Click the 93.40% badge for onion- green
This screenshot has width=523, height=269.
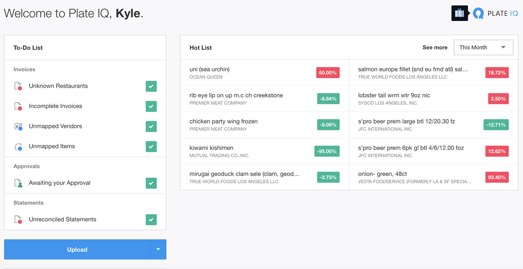coord(496,177)
